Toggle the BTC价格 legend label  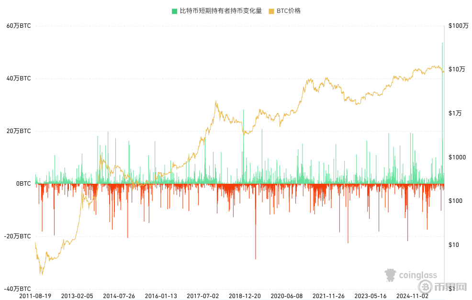(289, 11)
